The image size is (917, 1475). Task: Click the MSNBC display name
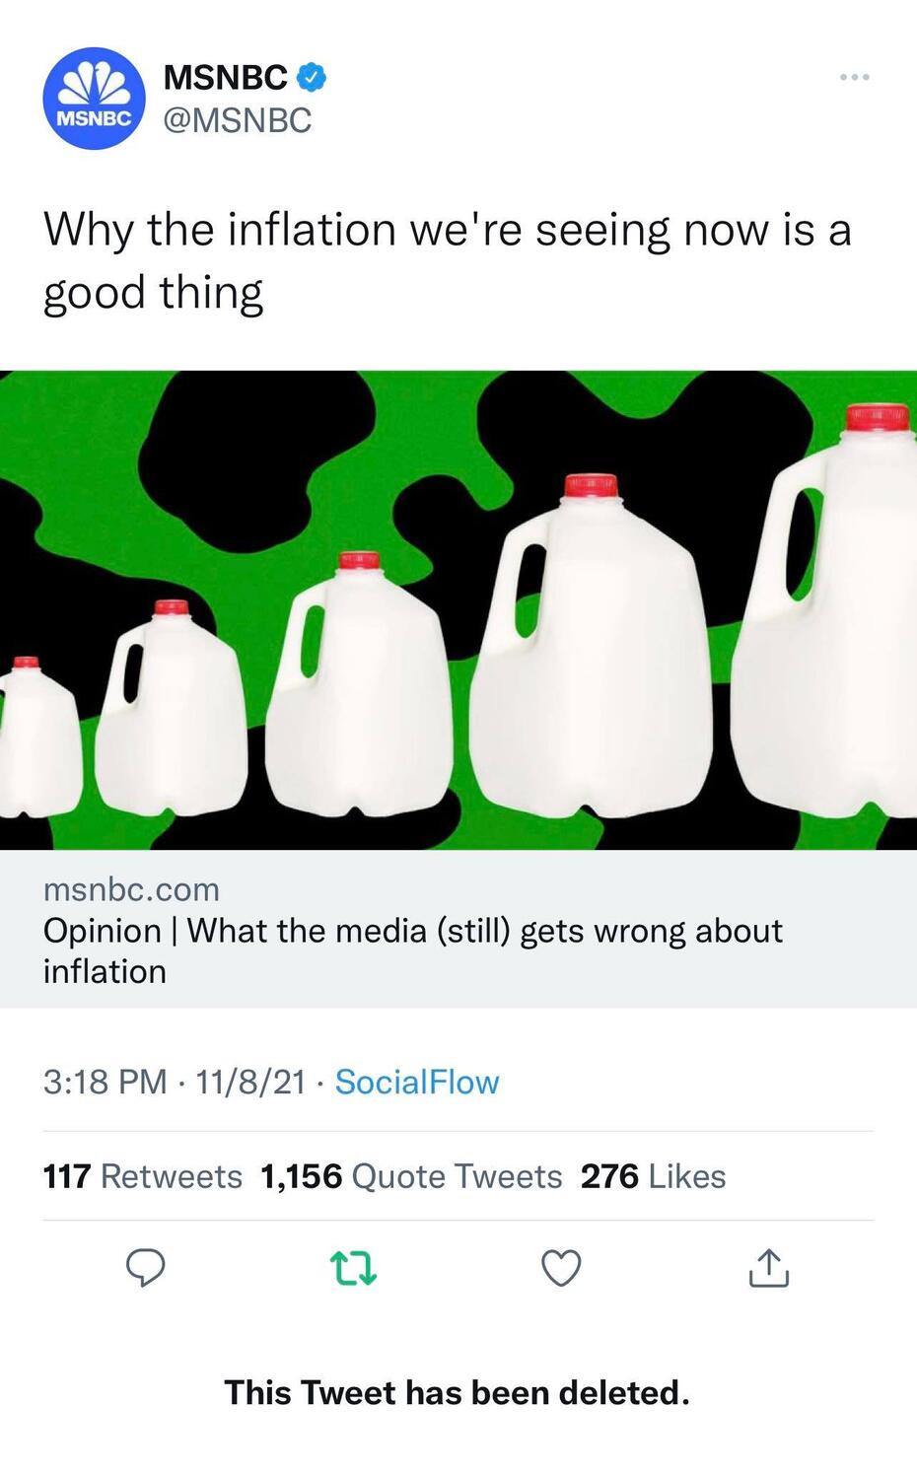[226, 77]
